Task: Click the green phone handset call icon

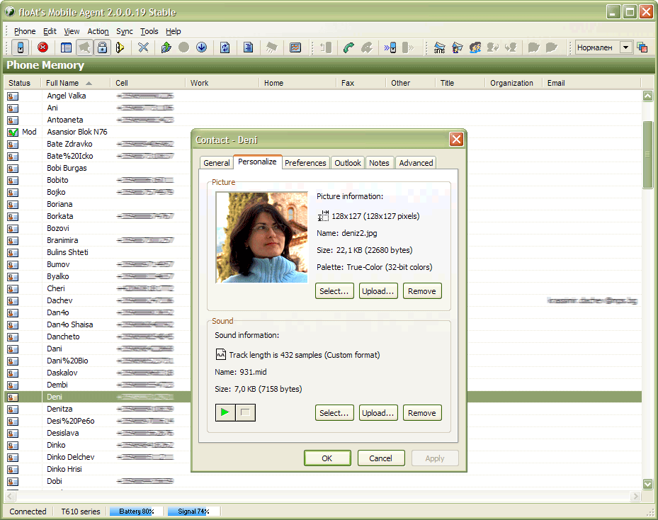Action: tap(348, 47)
